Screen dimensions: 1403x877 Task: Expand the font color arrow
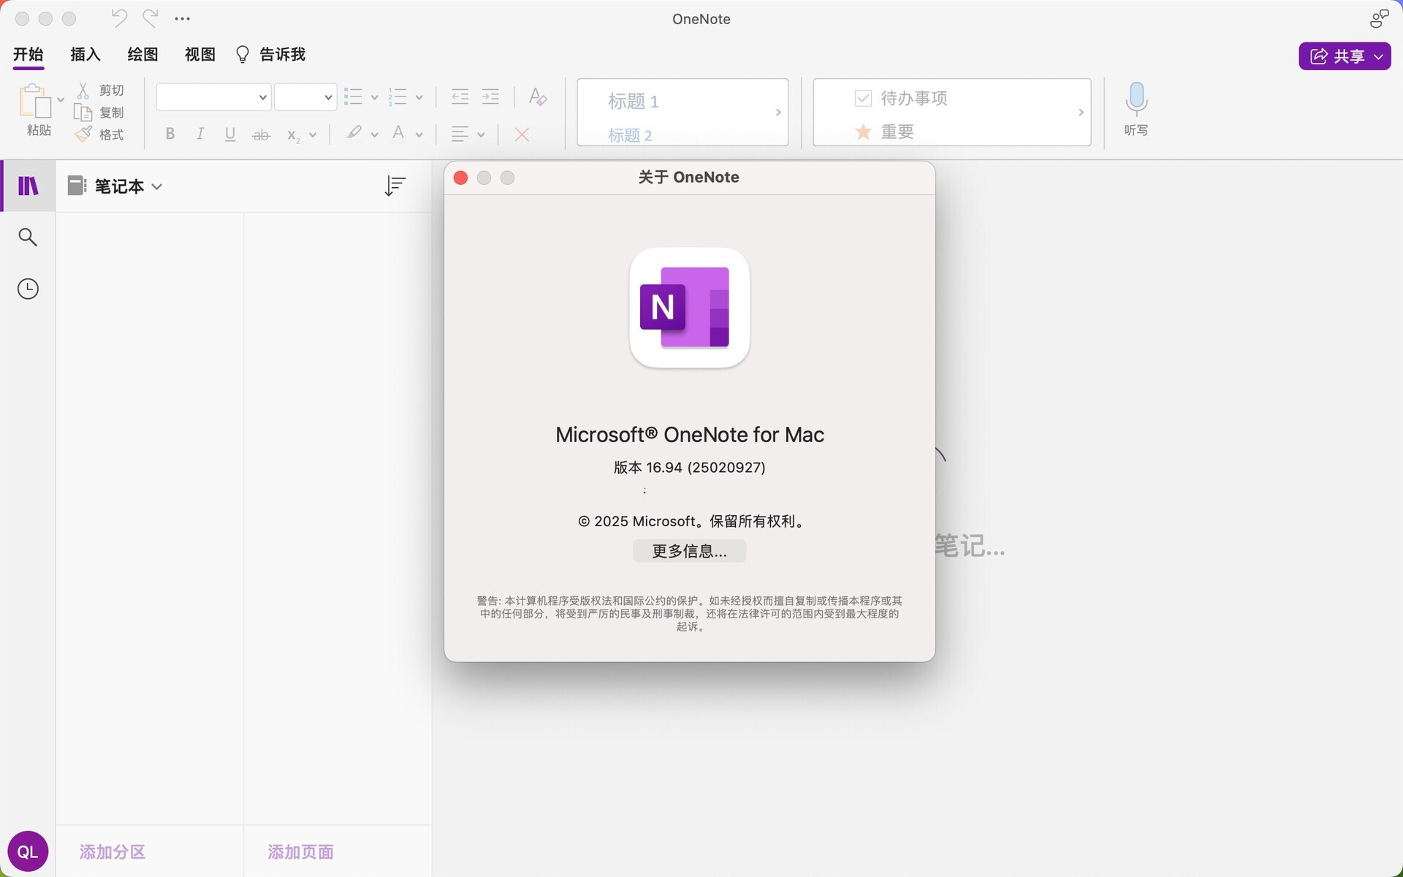[x=419, y=134]
